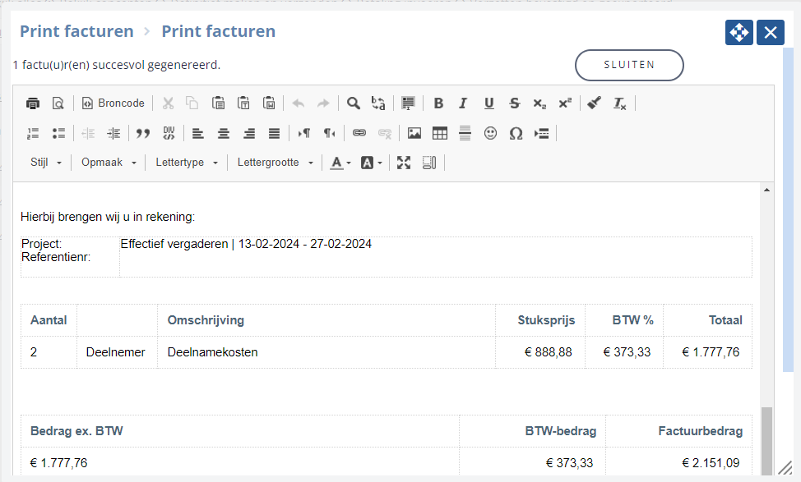The image size is (801, 482).
Task: Click the Print icon in editor toolbar
Action: point(33,103)
